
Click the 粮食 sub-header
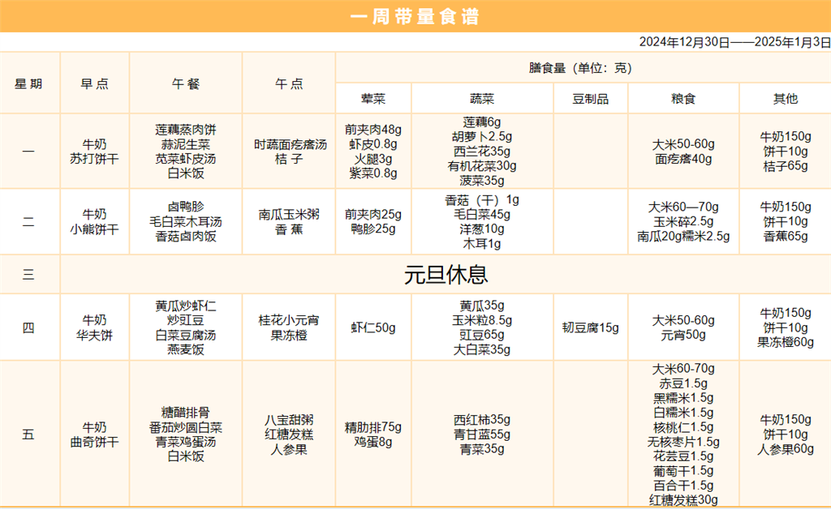pos(683,98)
